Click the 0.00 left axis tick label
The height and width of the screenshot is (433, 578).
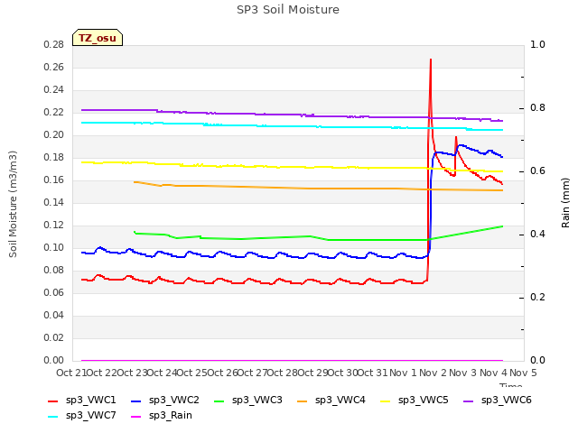[x=54, y=361]
